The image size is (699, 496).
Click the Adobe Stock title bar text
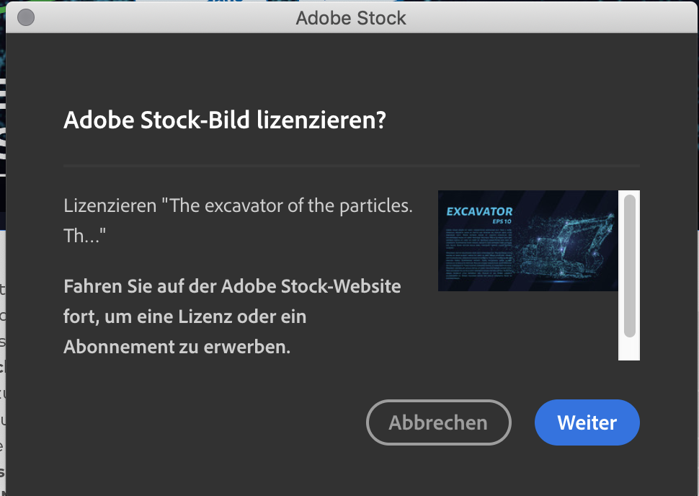(x=351, y=18)
